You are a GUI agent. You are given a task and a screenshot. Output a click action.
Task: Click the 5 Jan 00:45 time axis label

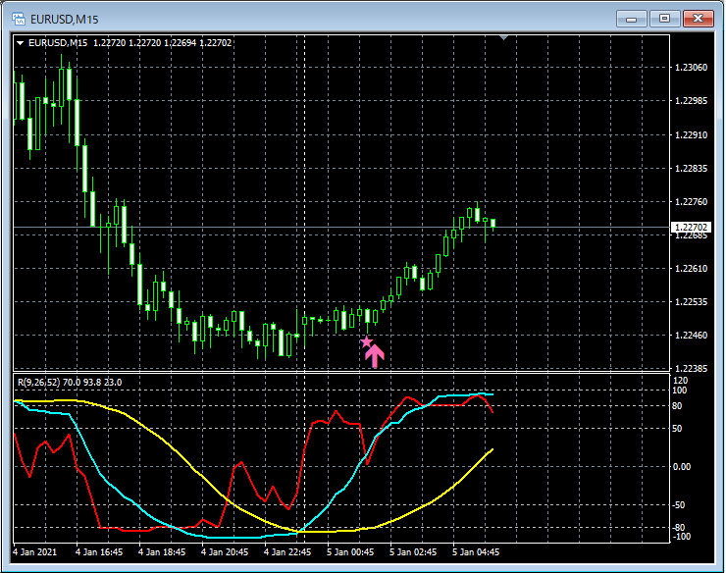(x=349, y=552)
